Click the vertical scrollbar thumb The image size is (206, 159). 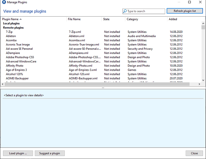[x=203, y=27]
